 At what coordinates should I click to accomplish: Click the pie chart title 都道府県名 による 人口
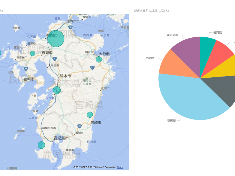click(x=151, y=11)
